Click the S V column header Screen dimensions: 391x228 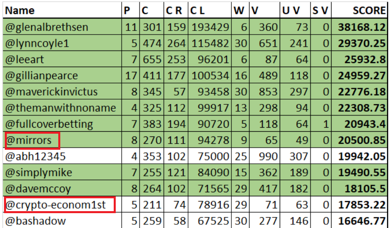point(320,10)
